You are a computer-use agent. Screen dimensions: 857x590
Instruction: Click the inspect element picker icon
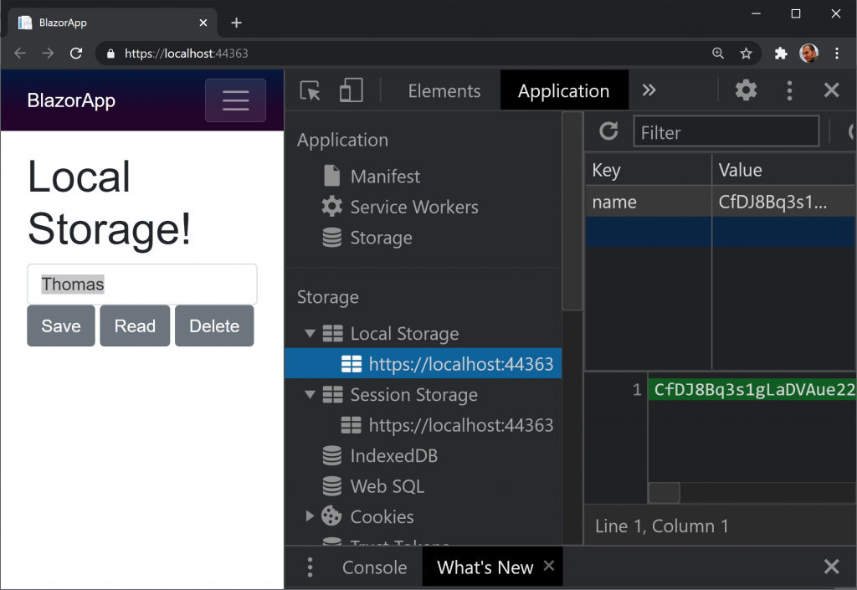(x=310, y=90)
